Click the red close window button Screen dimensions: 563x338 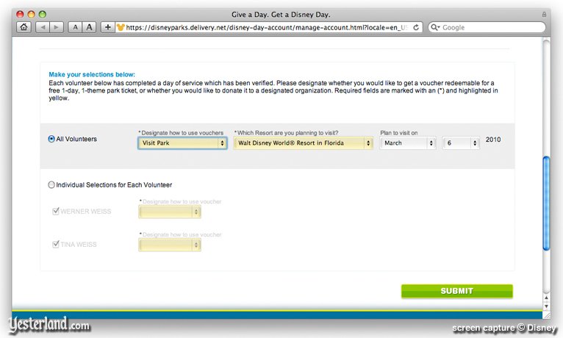tap(20, 15)
